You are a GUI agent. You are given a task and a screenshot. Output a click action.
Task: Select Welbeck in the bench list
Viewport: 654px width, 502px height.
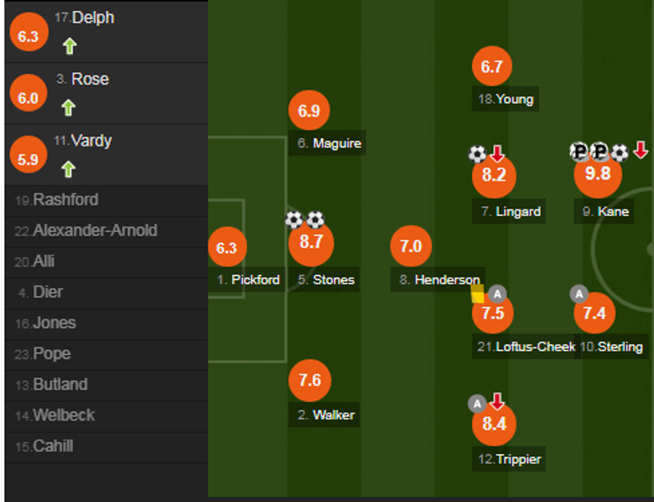click(x=64, y=415)
